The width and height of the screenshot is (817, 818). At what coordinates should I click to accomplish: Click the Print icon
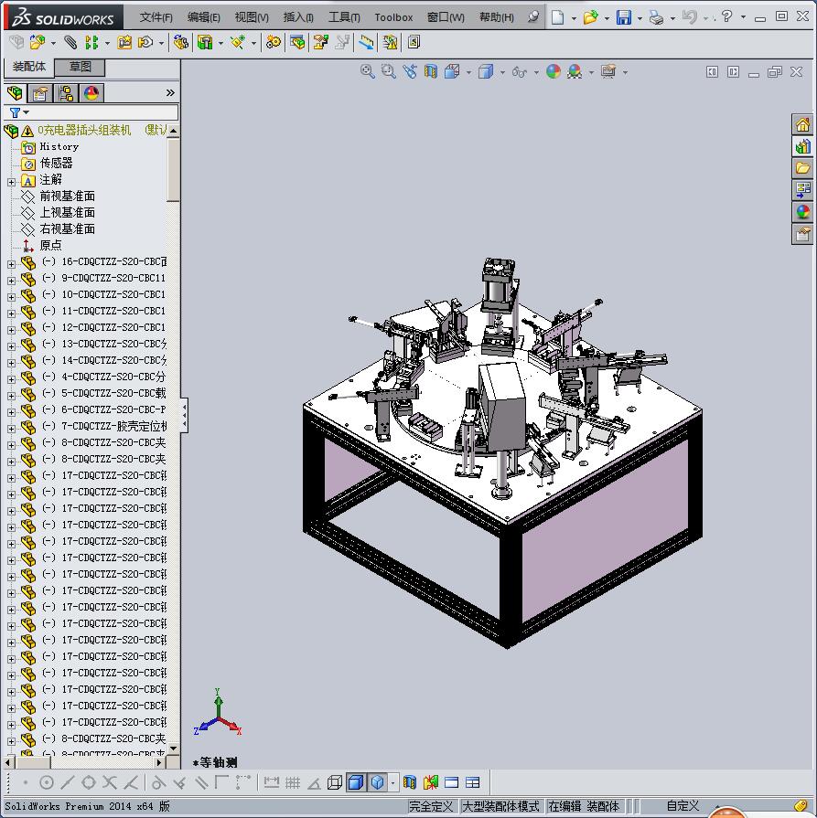point(656,17)
